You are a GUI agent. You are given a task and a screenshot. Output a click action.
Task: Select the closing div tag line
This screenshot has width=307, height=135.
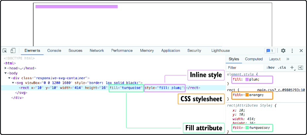17,98
